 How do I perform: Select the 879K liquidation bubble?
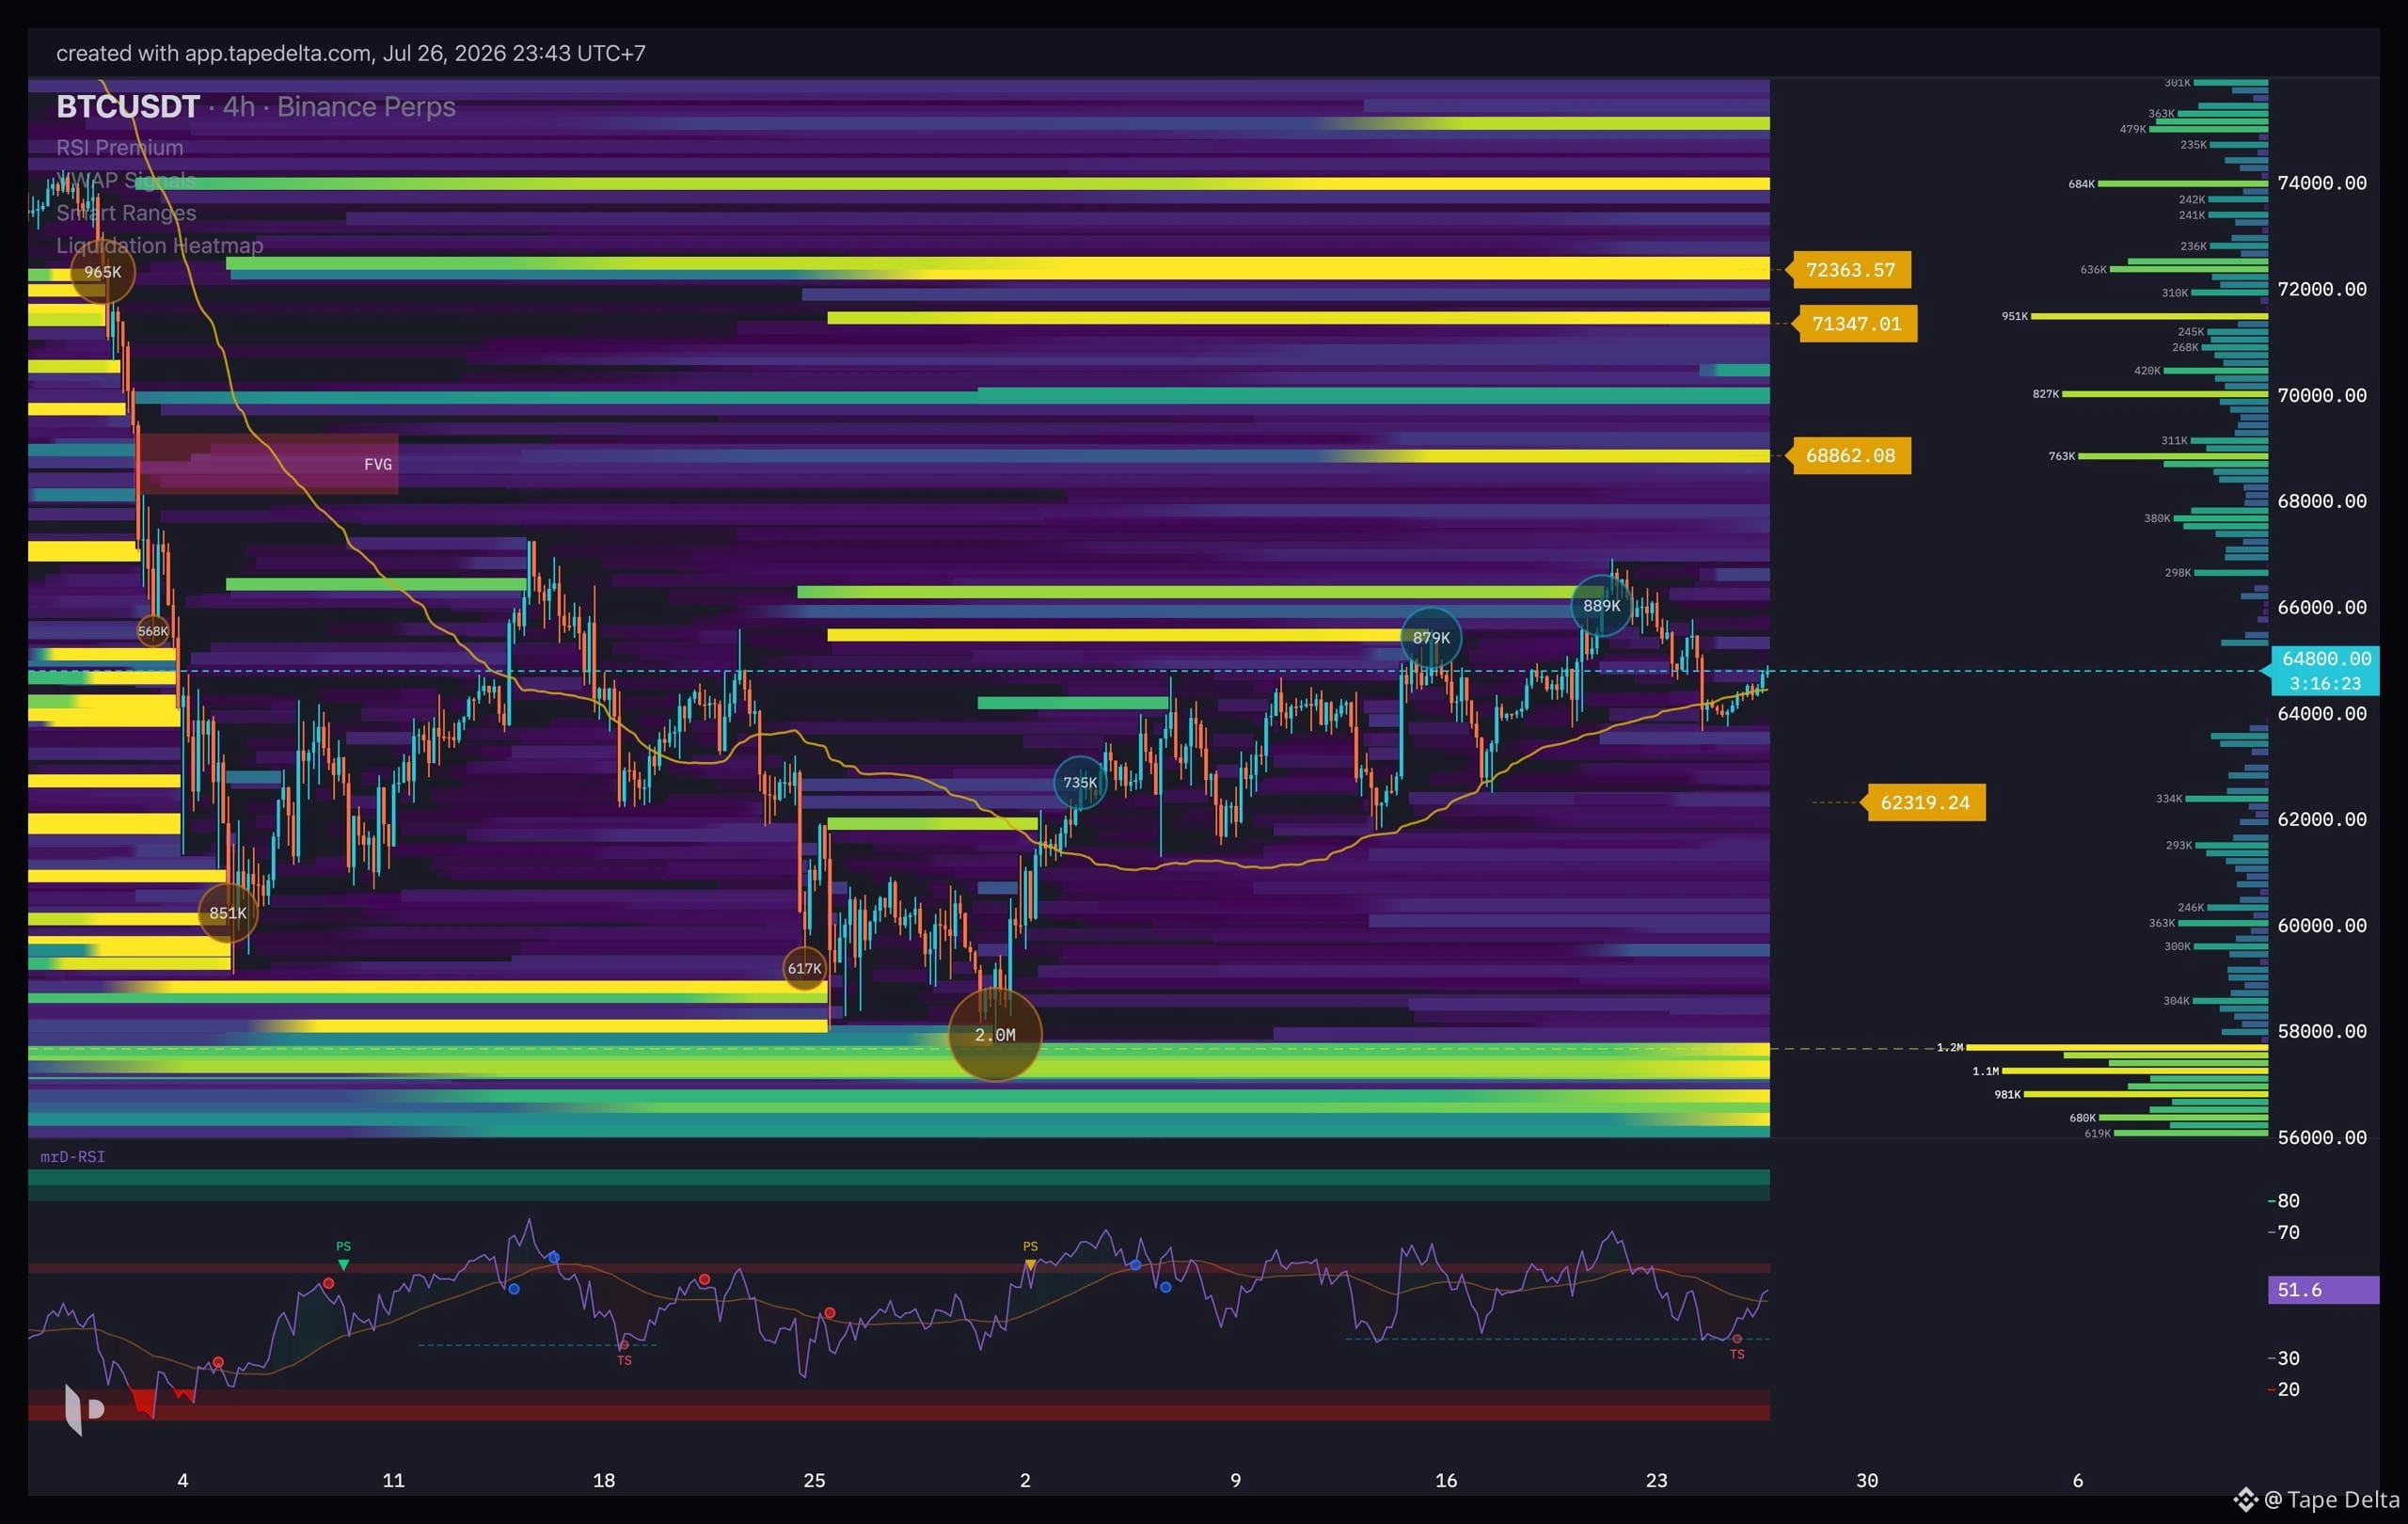pos(1431,638)
